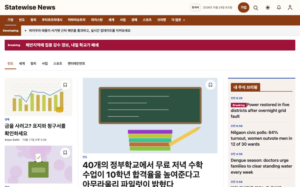Image resolution: width=300 pixels, height=187 pixels.
Task: Open author Arjun Sethi's name
Action: [12, 140]
